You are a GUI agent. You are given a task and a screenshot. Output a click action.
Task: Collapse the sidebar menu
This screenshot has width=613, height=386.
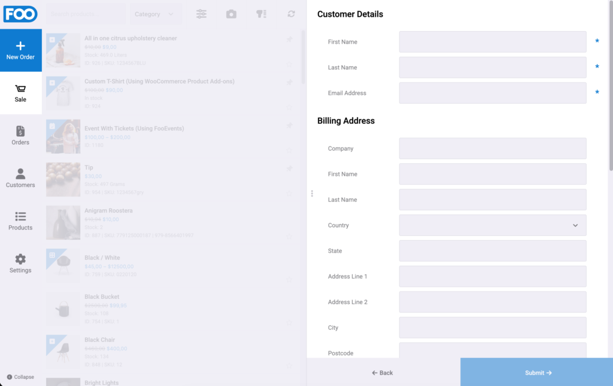pyautogui.click(x=20, y=377)
